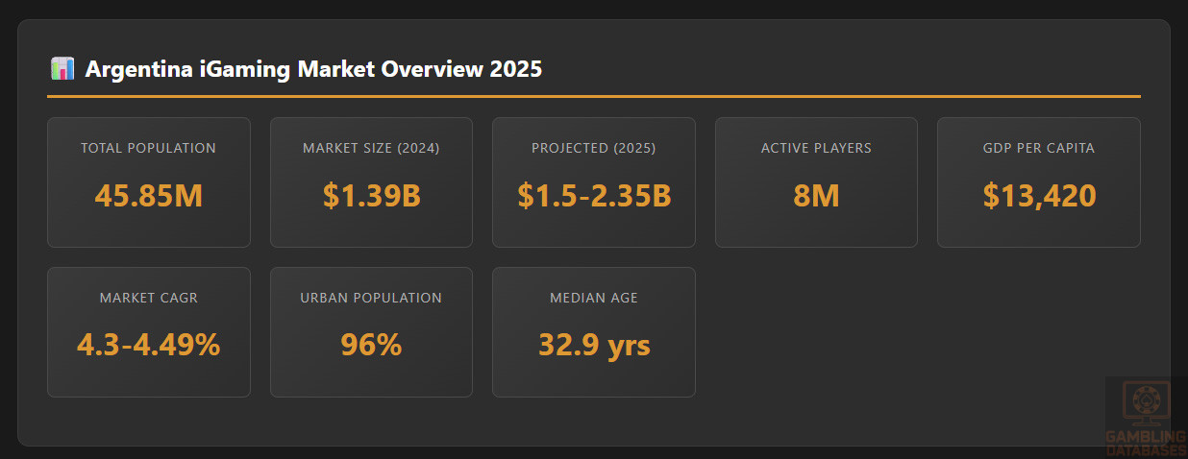Click the Market CAGR card label
The image size is (1188, 459).
coord(148,298)
